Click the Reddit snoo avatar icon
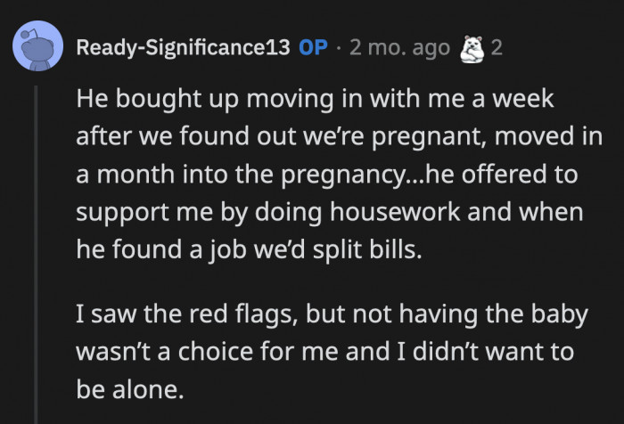The height and width of the screenshot is (424, 624). coord(37,47)
